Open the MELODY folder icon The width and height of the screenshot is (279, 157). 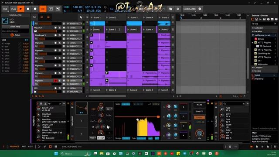(35, 31)
